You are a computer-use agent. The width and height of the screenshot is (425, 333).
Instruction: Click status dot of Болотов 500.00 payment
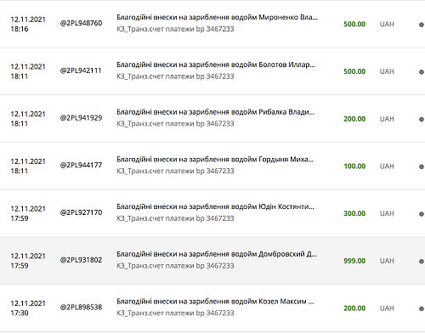tap(422, 72)
